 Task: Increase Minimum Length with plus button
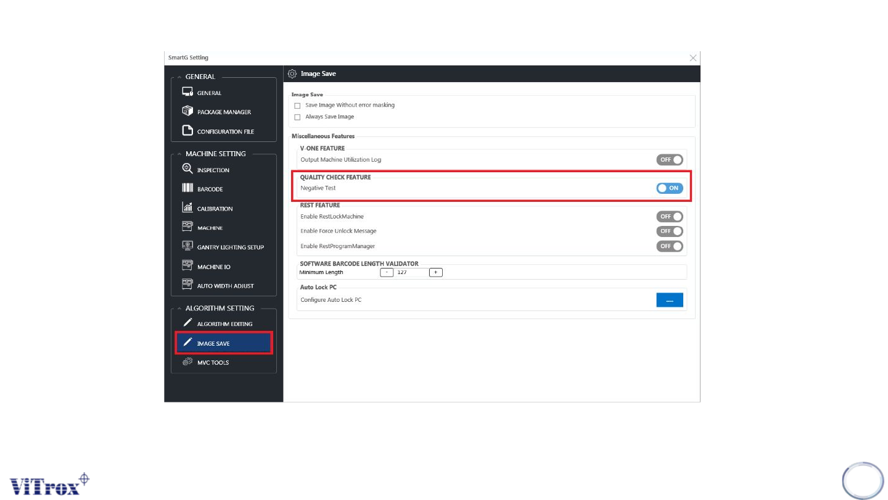435,272
